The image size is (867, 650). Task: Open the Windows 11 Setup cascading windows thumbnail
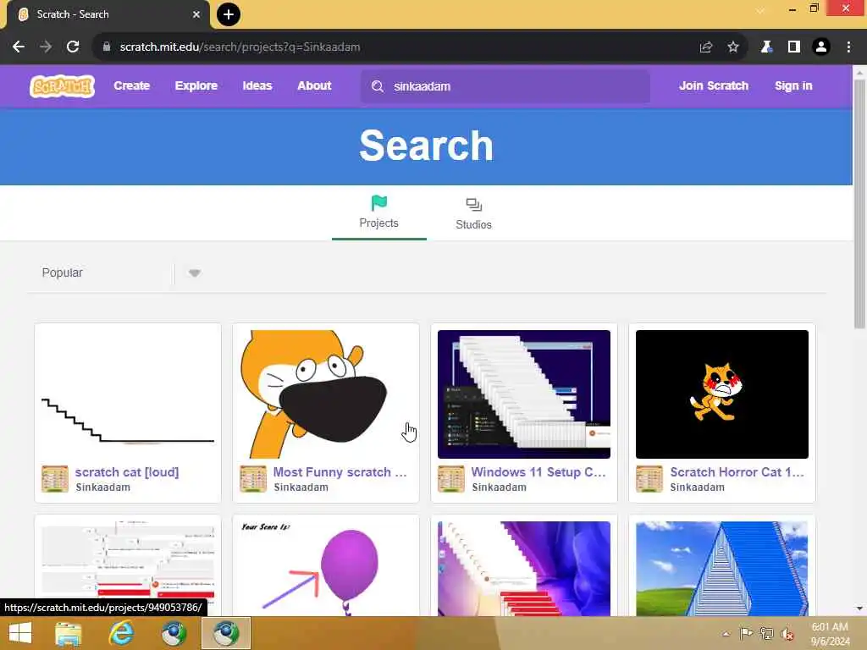523,394
